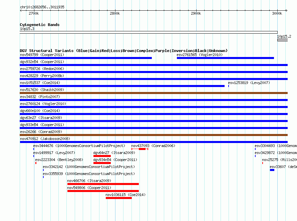297x221 pixels.
Task: Click nsv466706 (Itsara2009) label
Action: (x=89, y=181)
